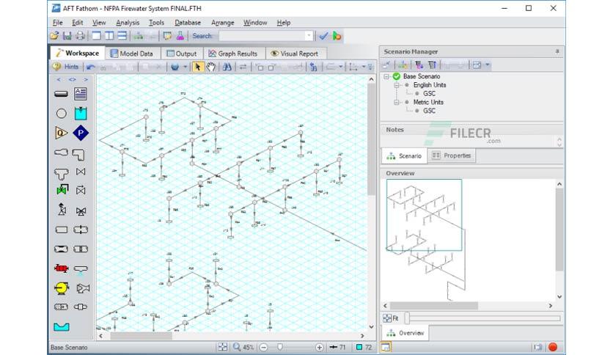Image resolution: width=613 pixels, height=355 pixels.
Task: Add a Spray Discharge junction
Action: 81,270
